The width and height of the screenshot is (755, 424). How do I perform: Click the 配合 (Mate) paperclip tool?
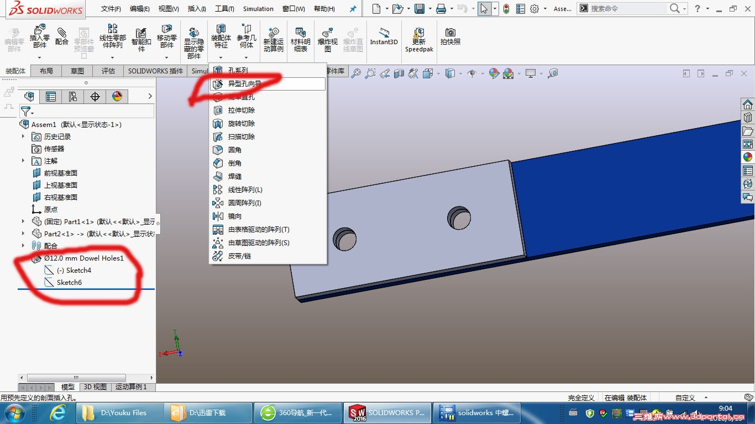pos(62,36)
